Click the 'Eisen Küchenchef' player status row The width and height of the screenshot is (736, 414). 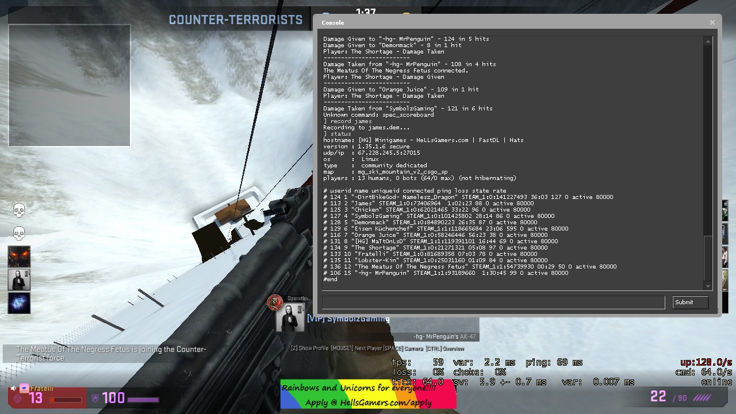click(446, 229)
